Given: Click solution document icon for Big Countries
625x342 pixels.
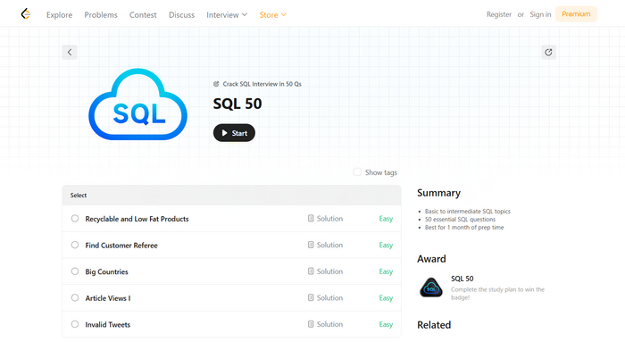Looking at the screenshot, I should pos(311,271).
